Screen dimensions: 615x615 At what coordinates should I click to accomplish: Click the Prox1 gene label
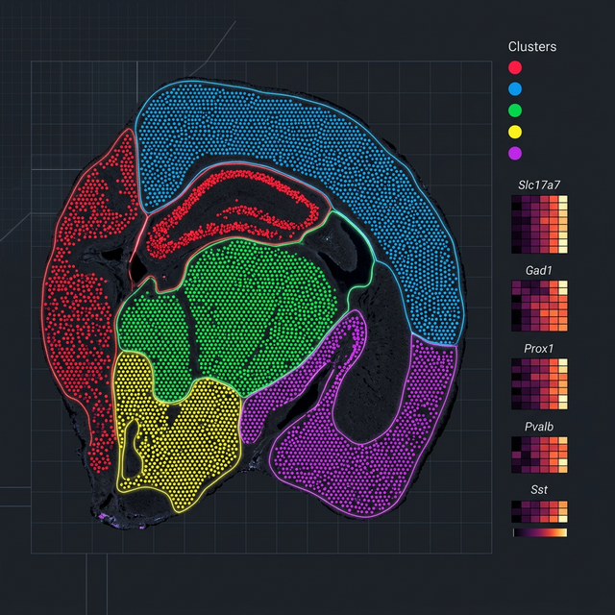pyautogui.click(x=539, y=348)
